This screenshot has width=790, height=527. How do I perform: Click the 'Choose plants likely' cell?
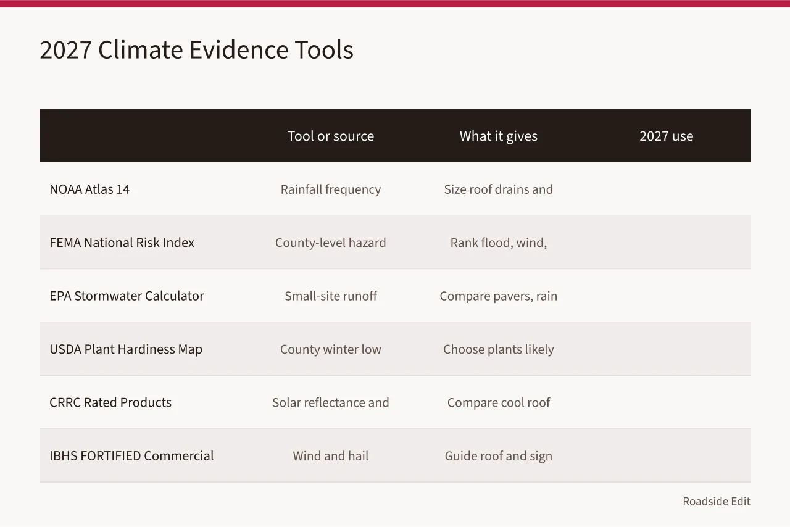pyautogui.click(x=499, y=349)
